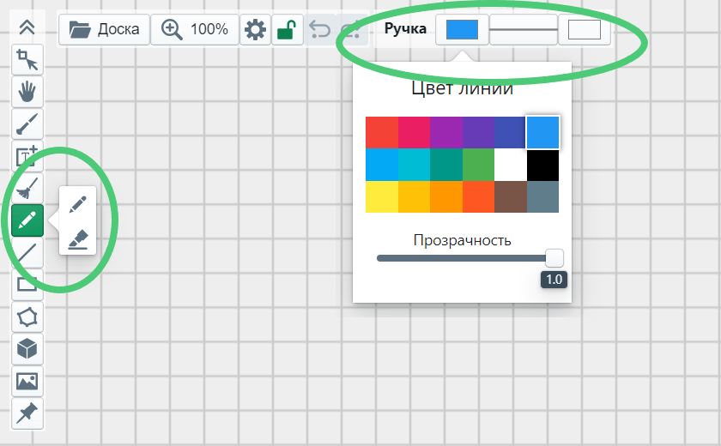Pick the amber color swatch
This screenshot has width=721, height=446.
click(414, 196)
